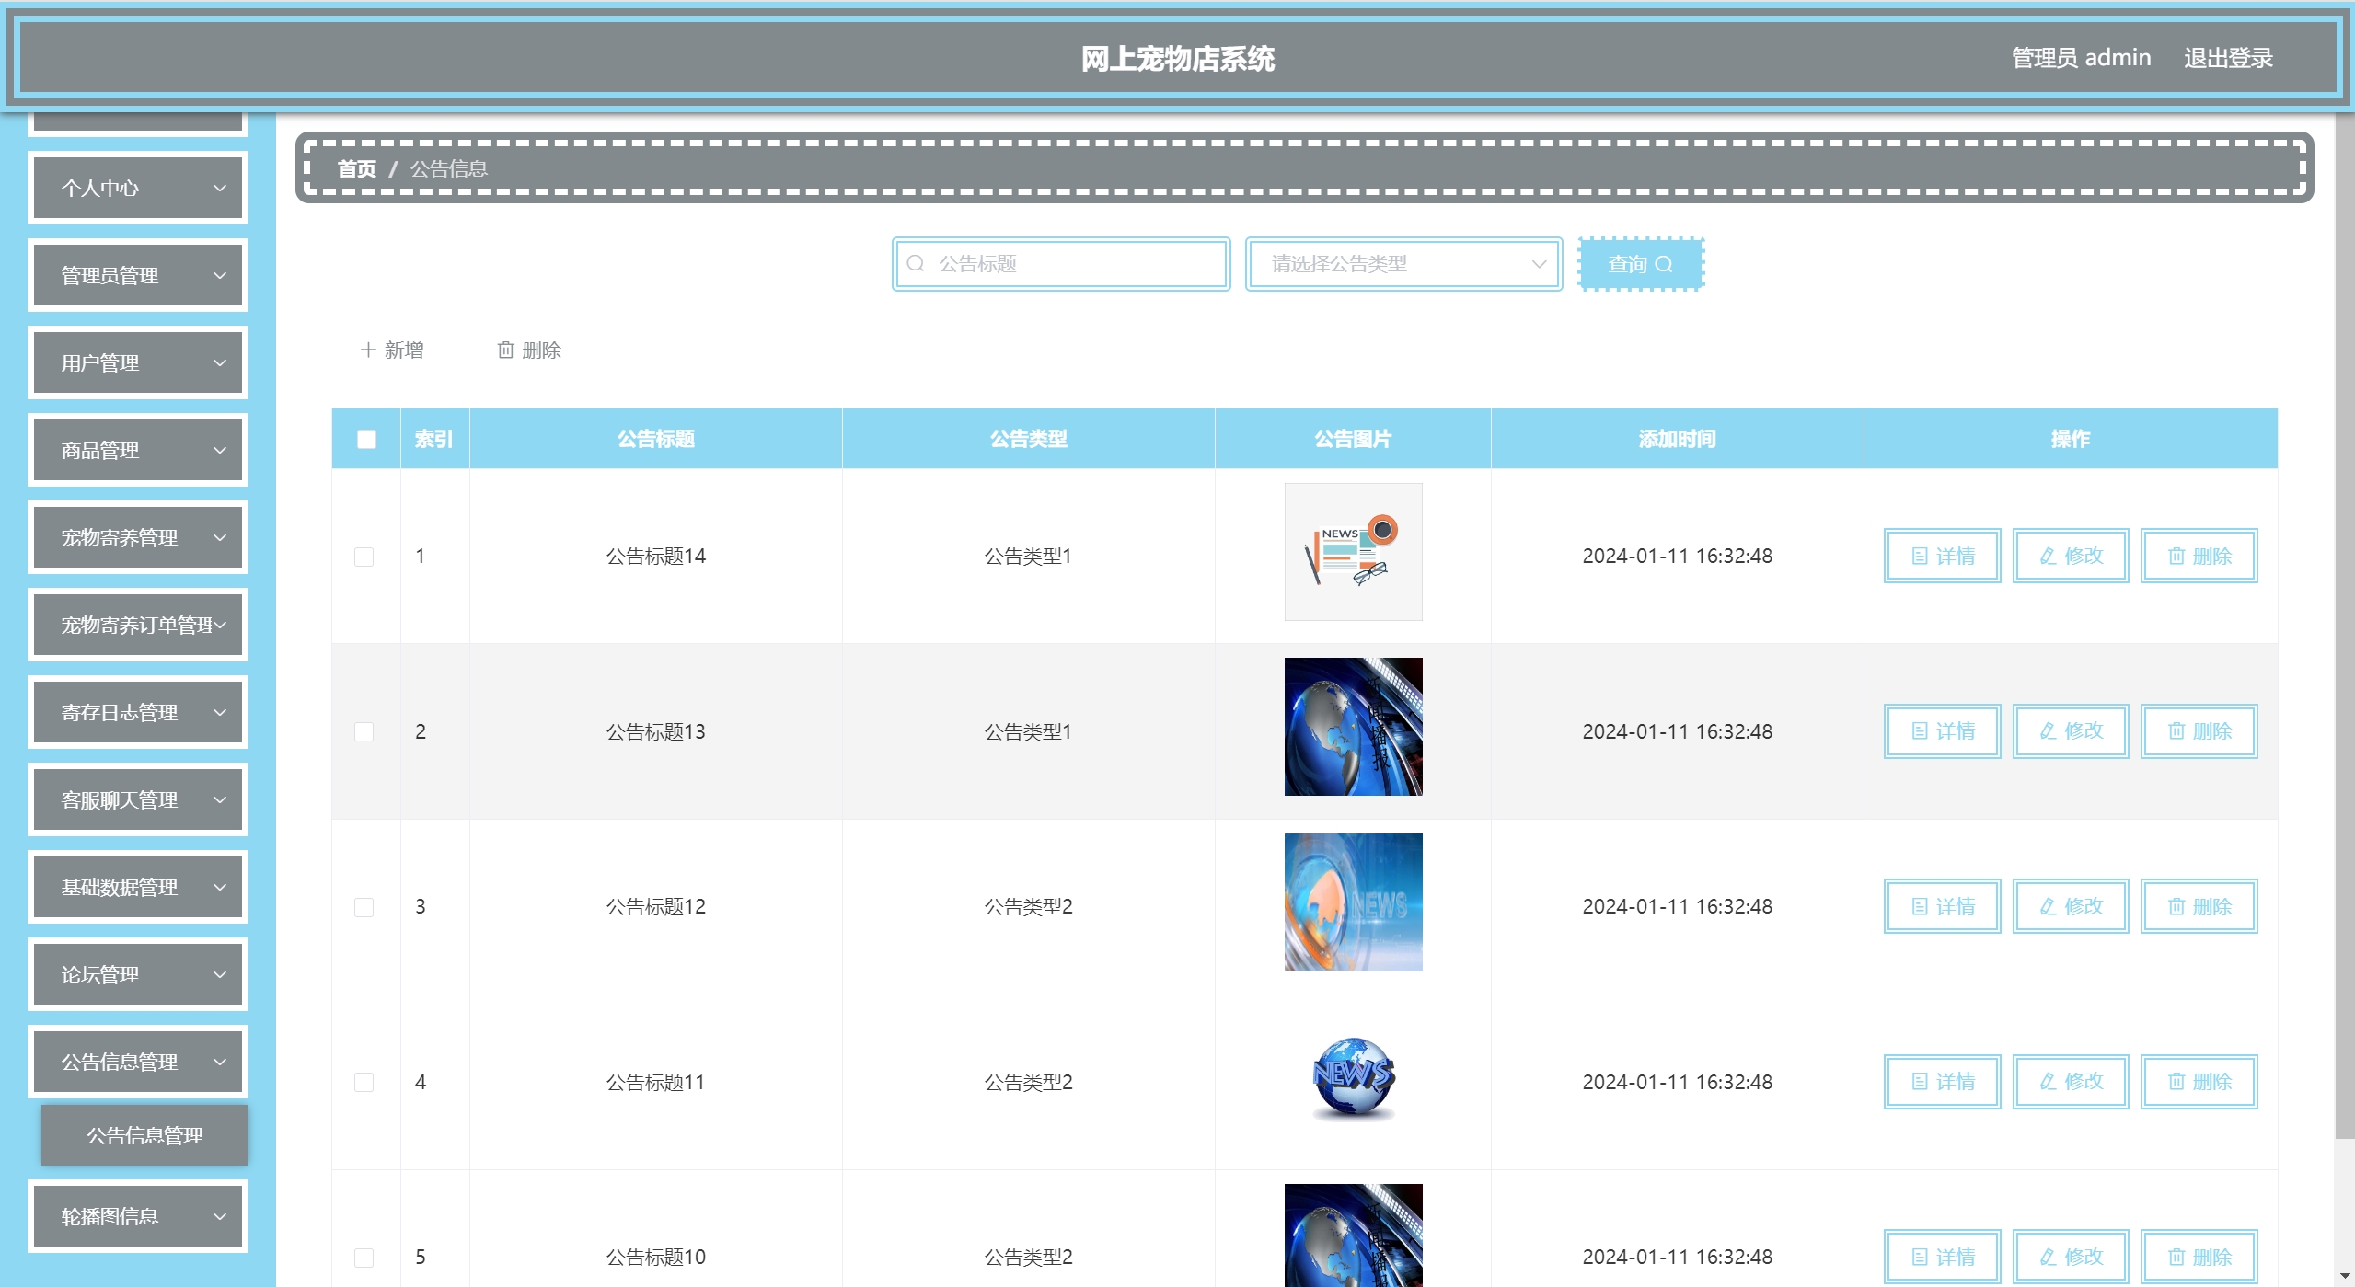Toggle the select-all checkbox in table header

point(366,439)
